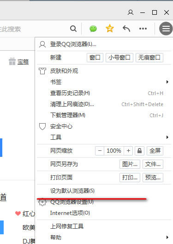This screenshot has height=244, width=173.
Task: Open 下载管理器(M) menu item
Action: coord(104,115)
